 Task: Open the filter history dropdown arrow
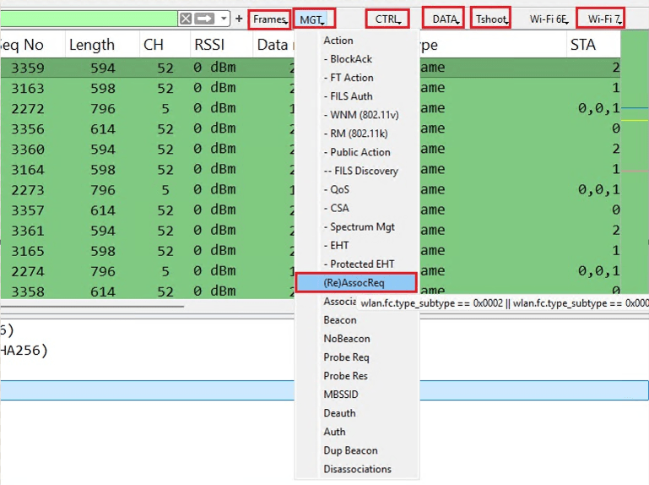tap(224, 19)
